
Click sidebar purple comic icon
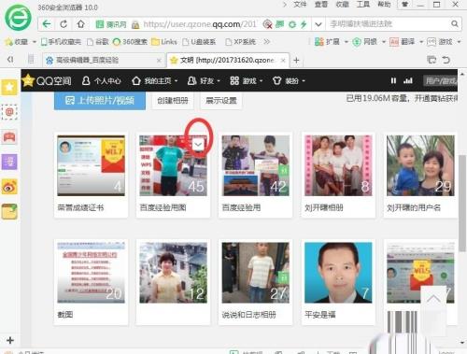[x=9, y=162]
